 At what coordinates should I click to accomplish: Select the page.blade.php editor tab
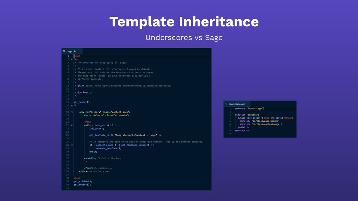pos(237,104)
